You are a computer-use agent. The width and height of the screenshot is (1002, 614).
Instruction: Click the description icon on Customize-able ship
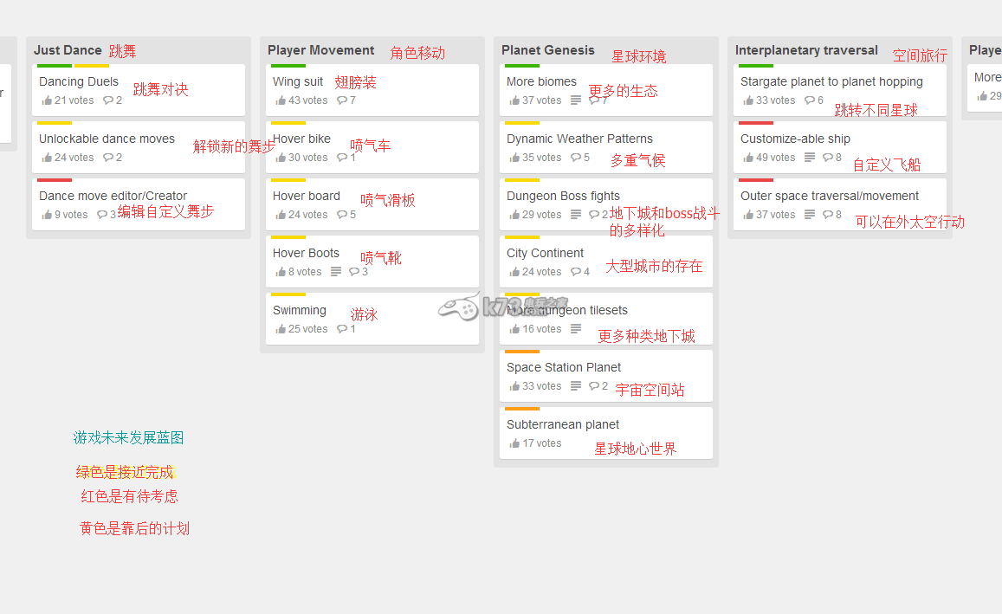pos(810,158)
